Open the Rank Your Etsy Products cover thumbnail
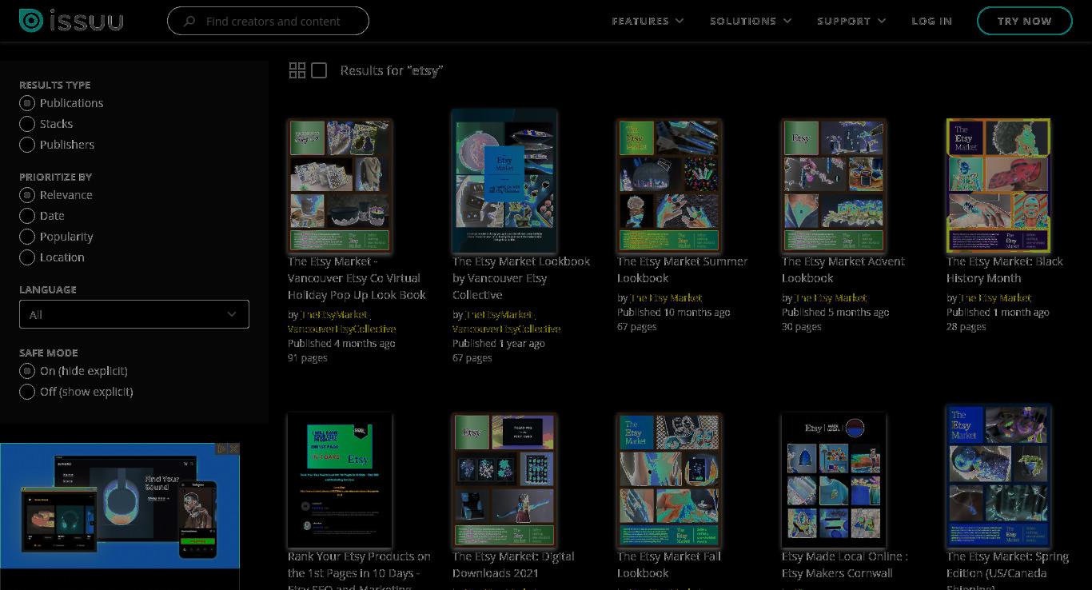1092x590 pixels. click(340, 480)
